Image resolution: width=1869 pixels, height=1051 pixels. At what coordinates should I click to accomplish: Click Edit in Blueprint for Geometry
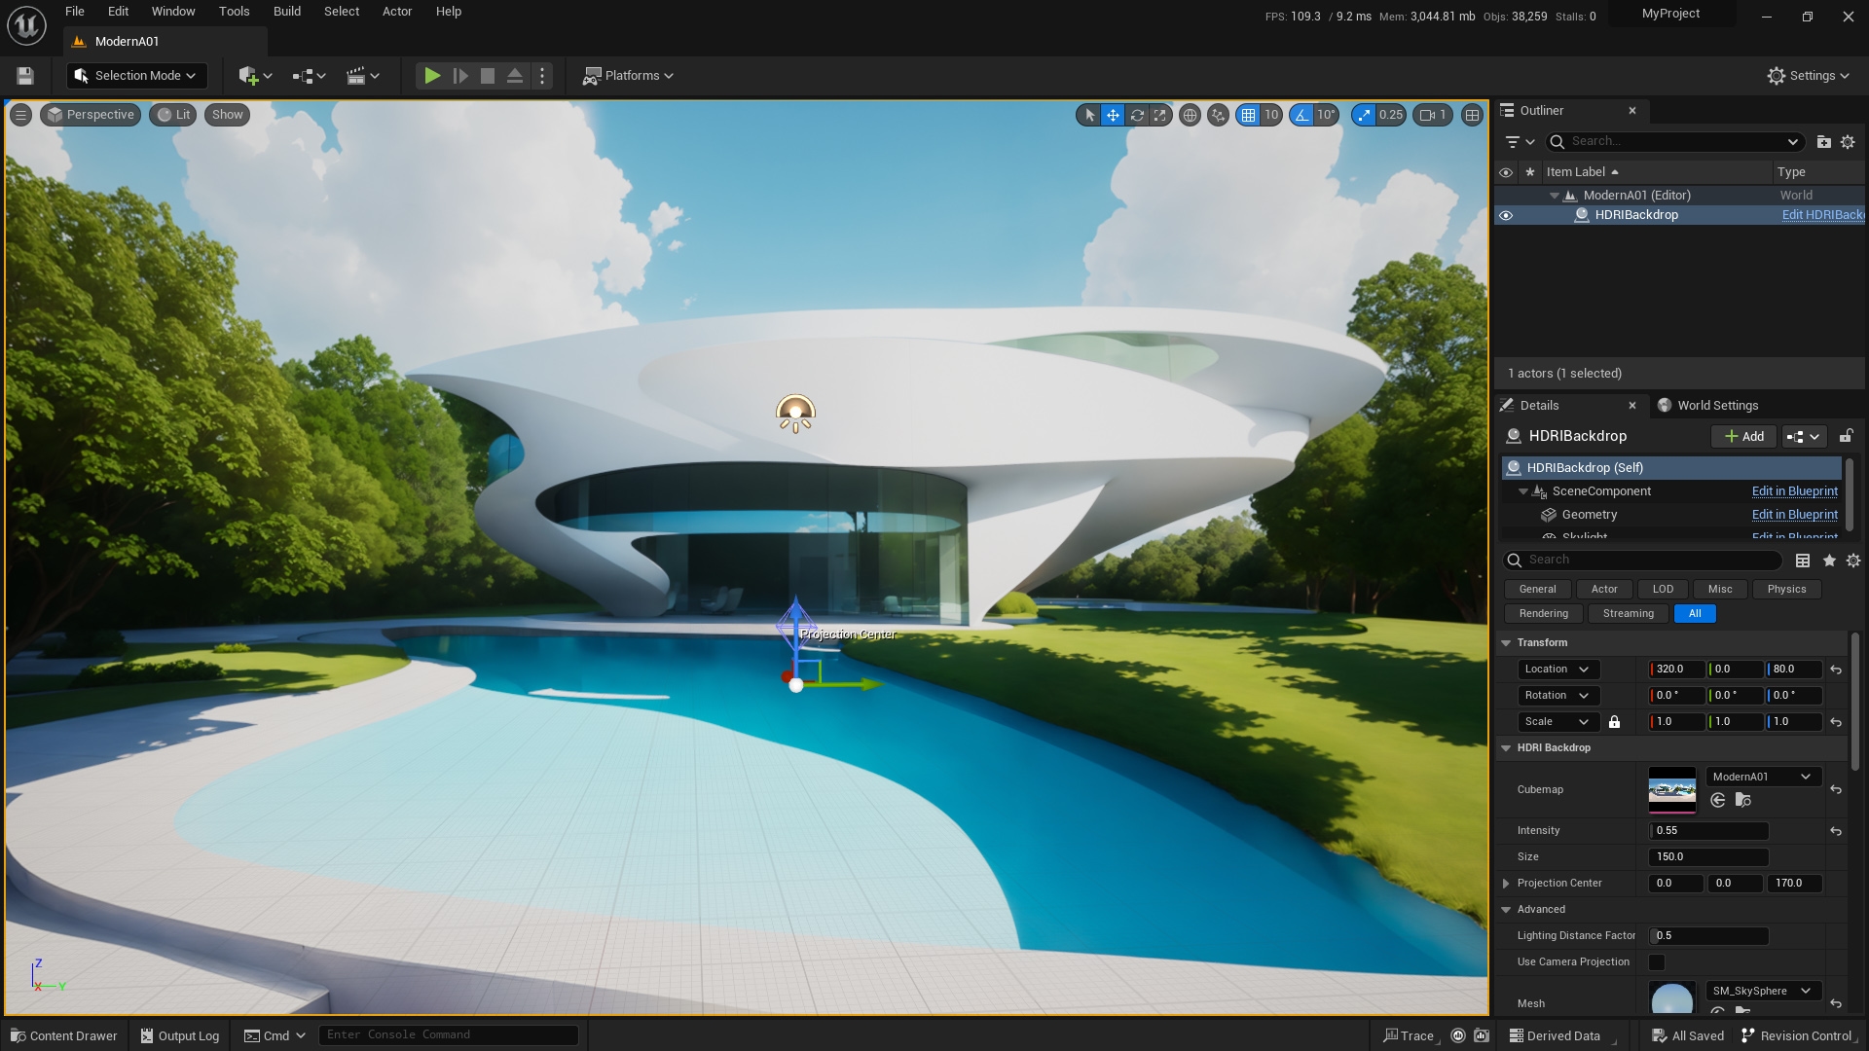(x=1794, y=515)
